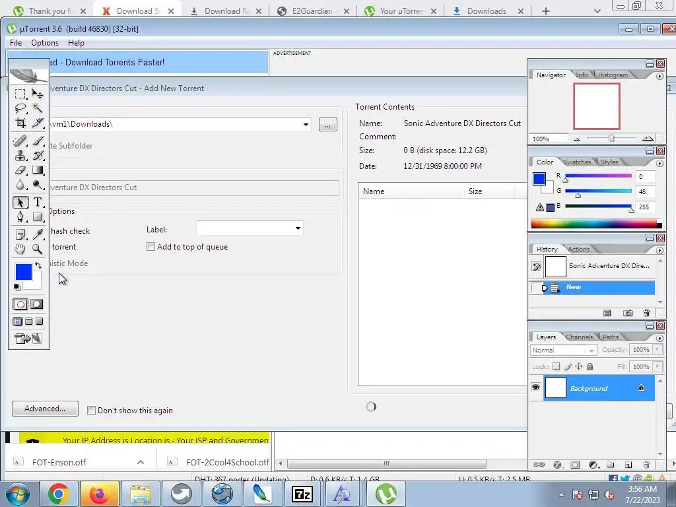The width and height of the screenshot is (676, 507).
Task: Add layer mask in Layers panel
Action: 575,465
